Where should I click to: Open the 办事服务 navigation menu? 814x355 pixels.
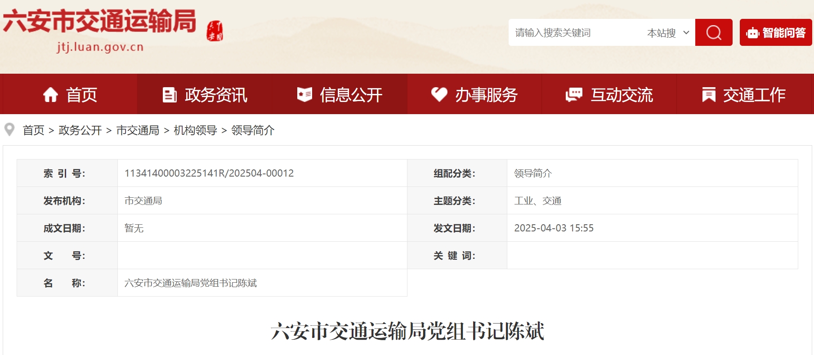pyautogui.click(x=486, y=95)
